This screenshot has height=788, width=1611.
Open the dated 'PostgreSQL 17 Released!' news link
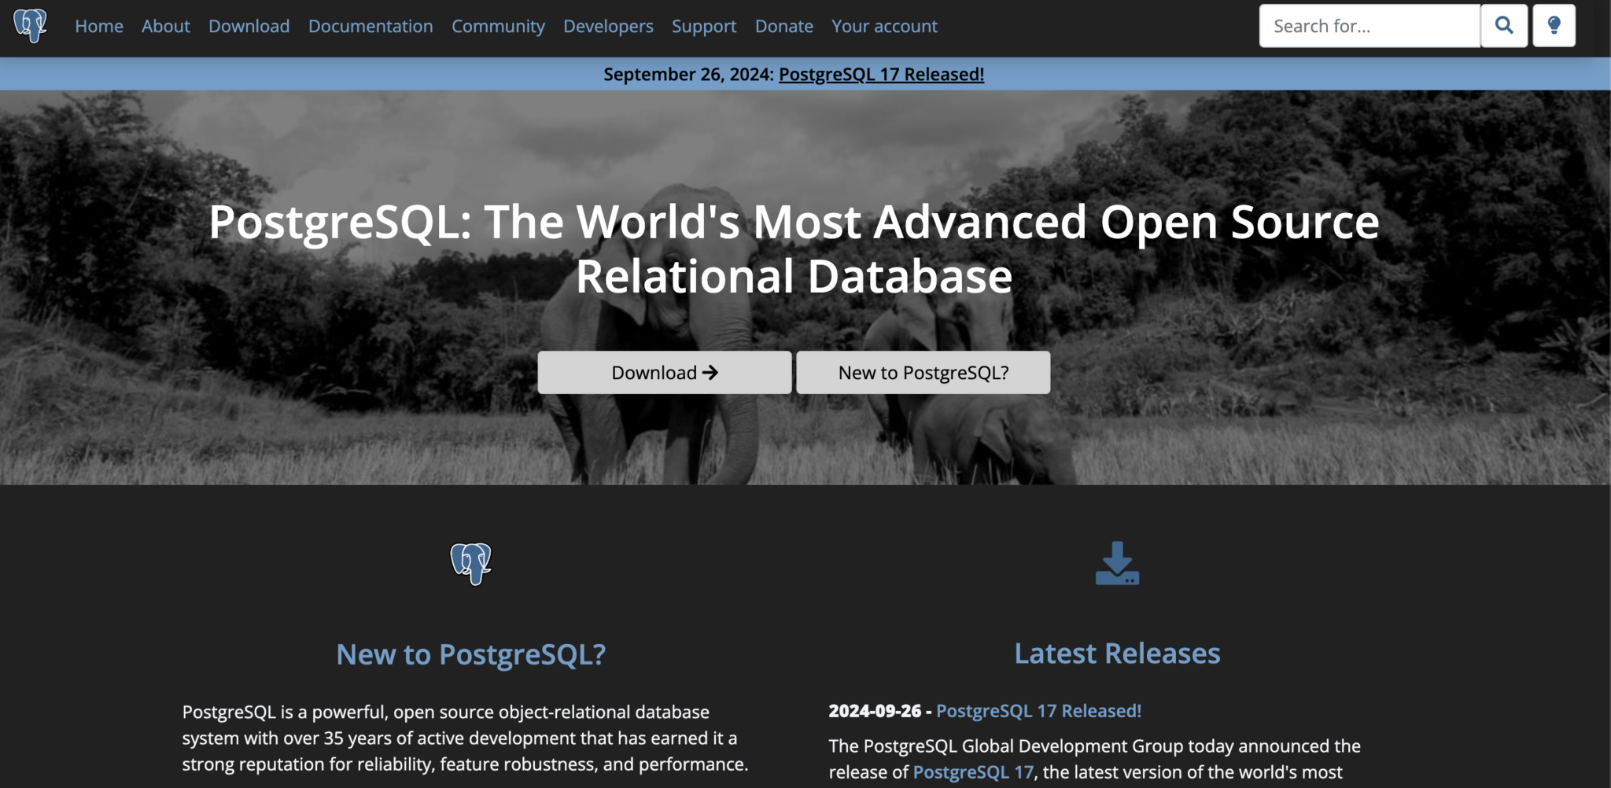1038,711
